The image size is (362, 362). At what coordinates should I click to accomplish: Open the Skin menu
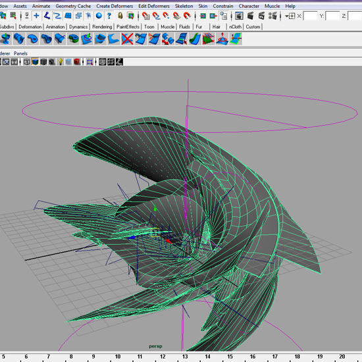203,6
